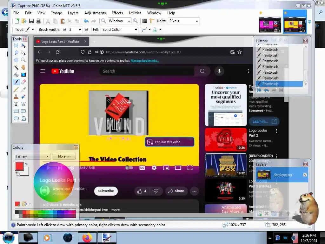Select the Paintbrush tool in Tools panel
The height and width of the screenshot is (244, 325).
coord(16,82)
